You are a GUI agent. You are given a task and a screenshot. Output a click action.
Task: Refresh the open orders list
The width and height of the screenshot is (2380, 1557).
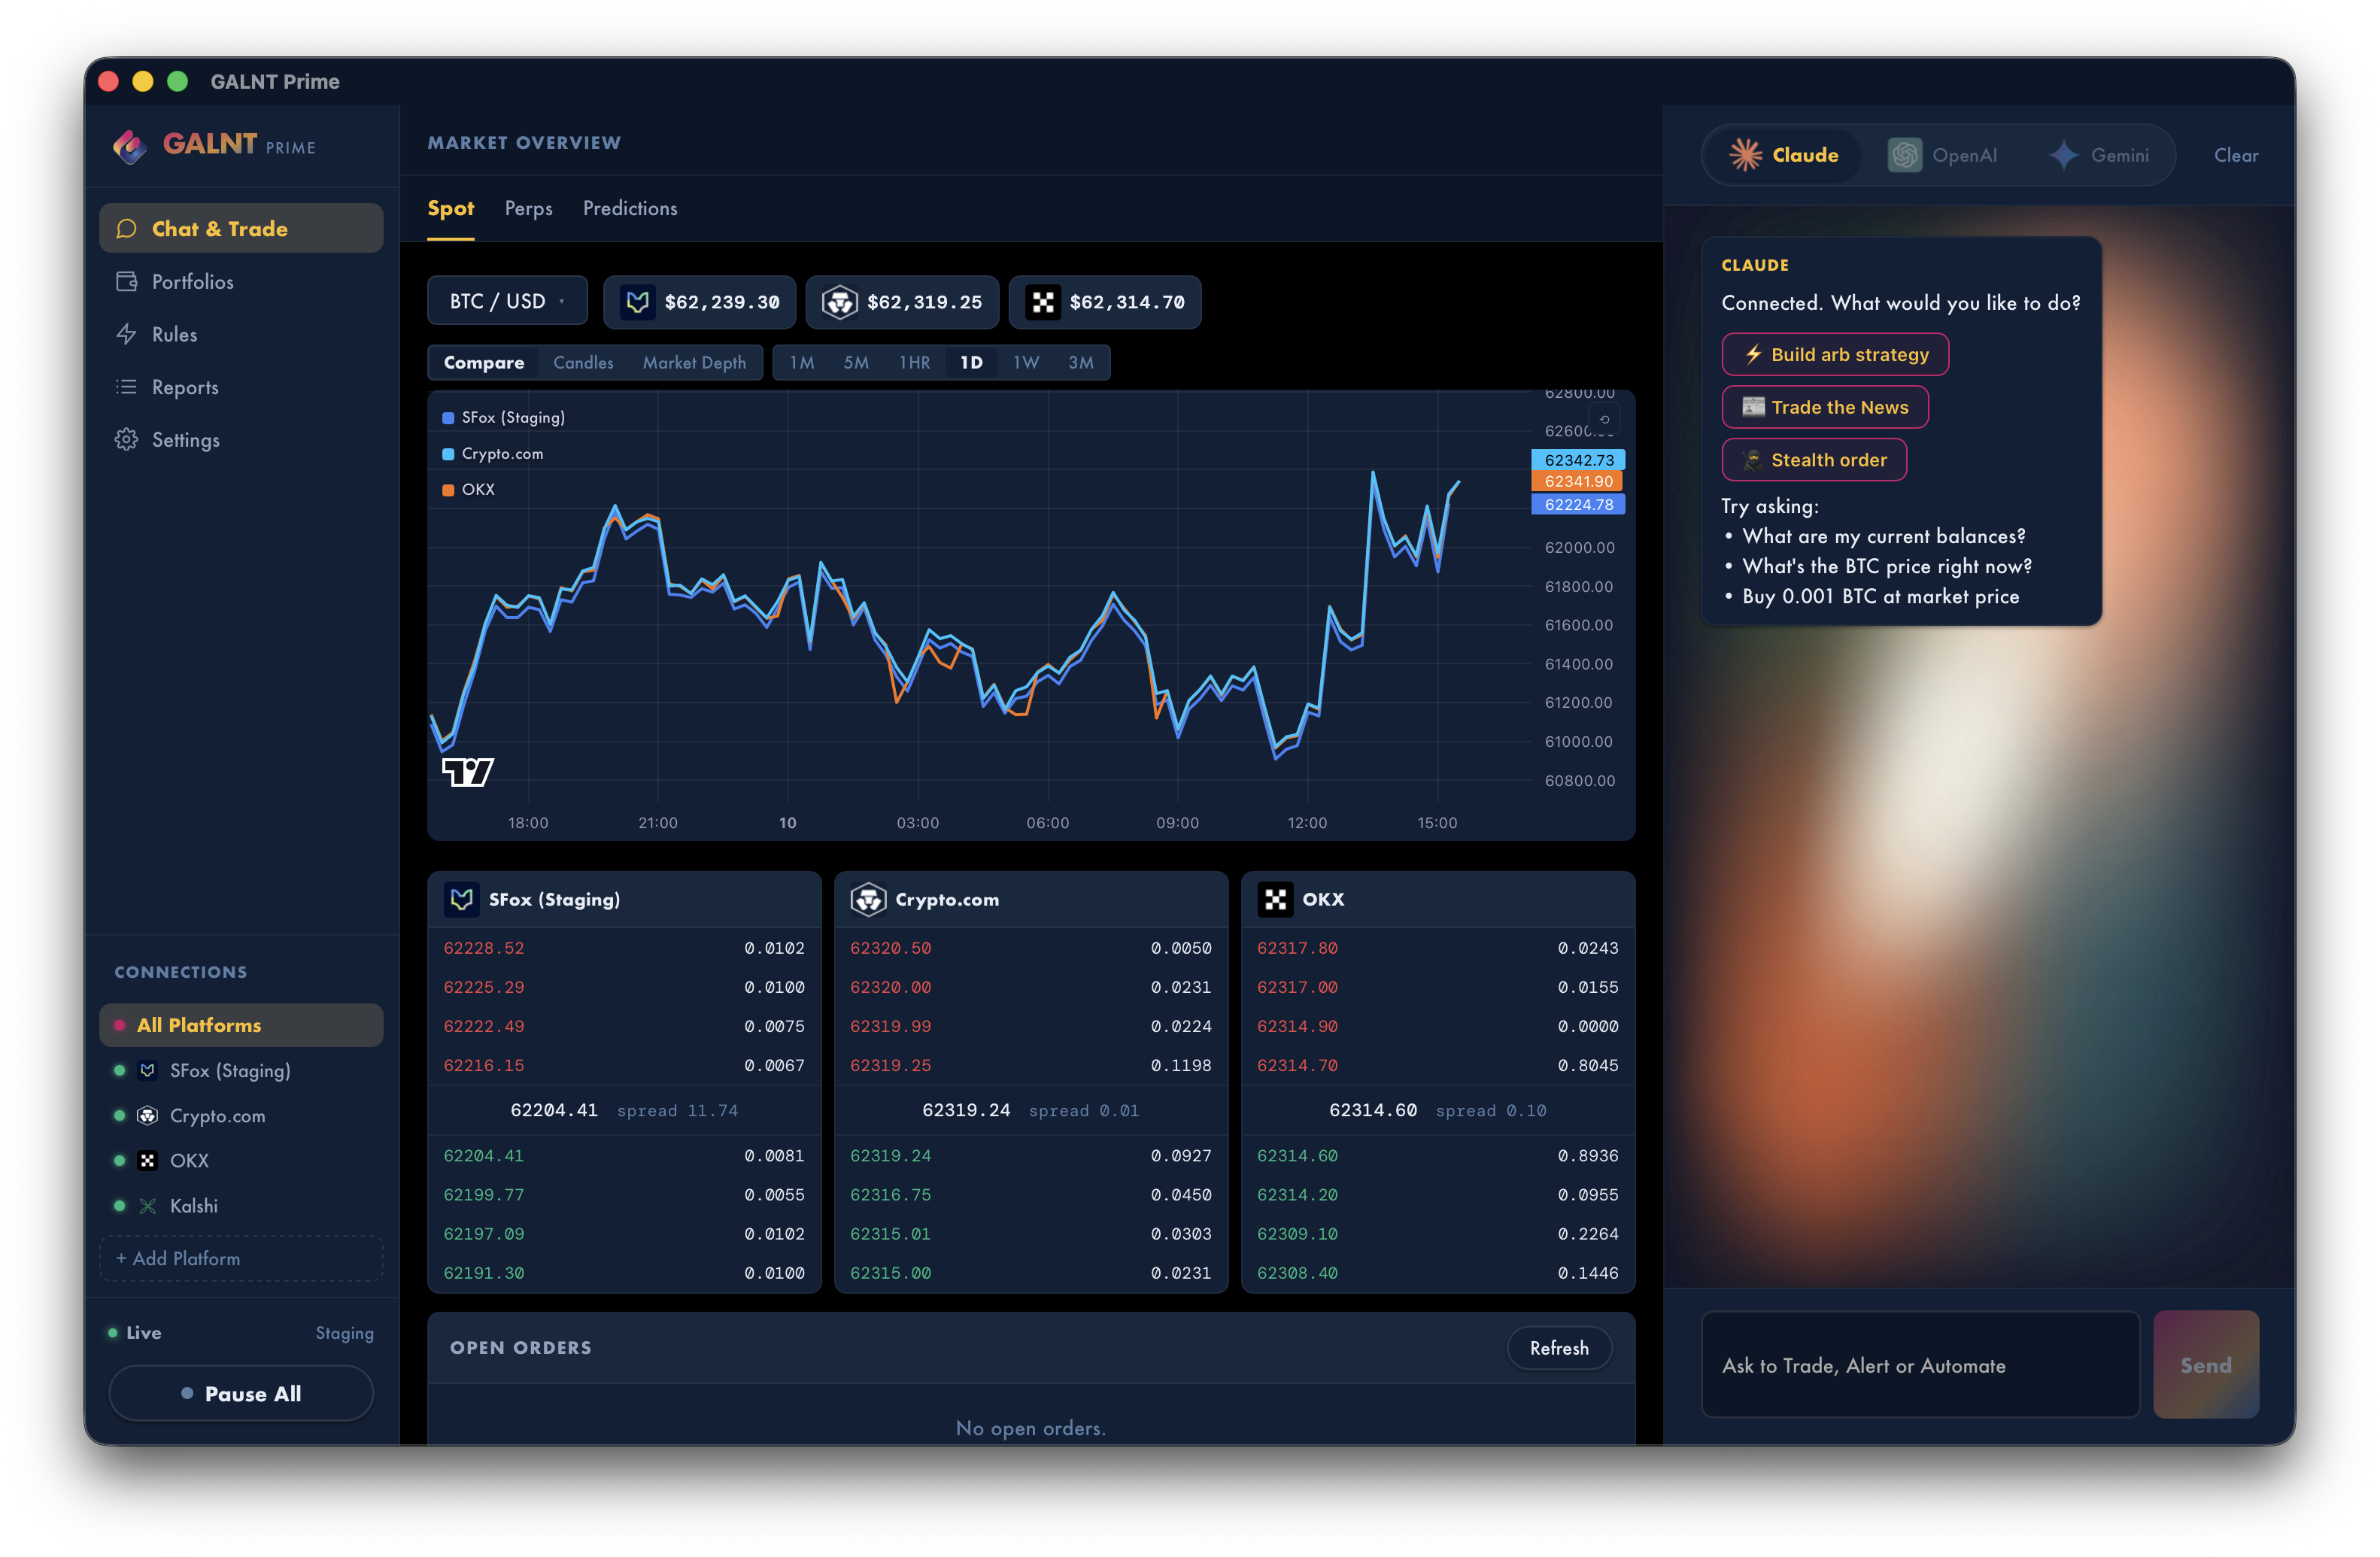pyautogui.click(x=1559, y=1348)
